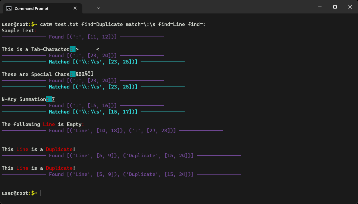Click the highlighted colon after Special Chars
358x204 pixels.
pos(72,74)
